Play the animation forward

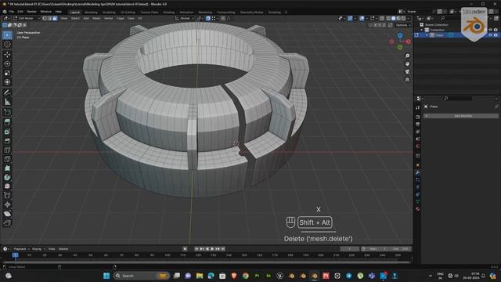[212, 249]
